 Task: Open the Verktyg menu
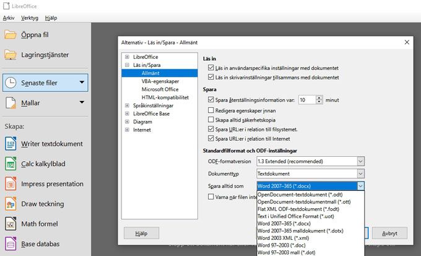point(30,18)
